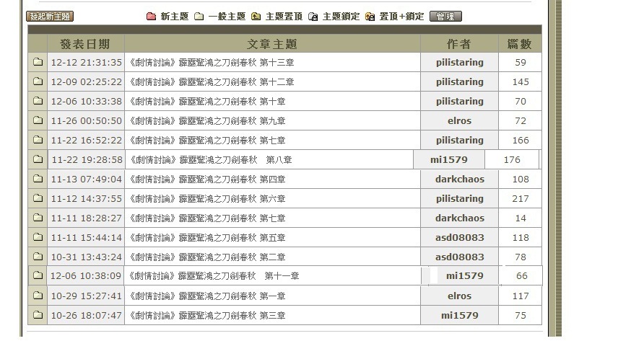The height and width of the screenshot is (341, 618).
Task: Click folder icon of the 第一章 row
Action: click(38, 296)
